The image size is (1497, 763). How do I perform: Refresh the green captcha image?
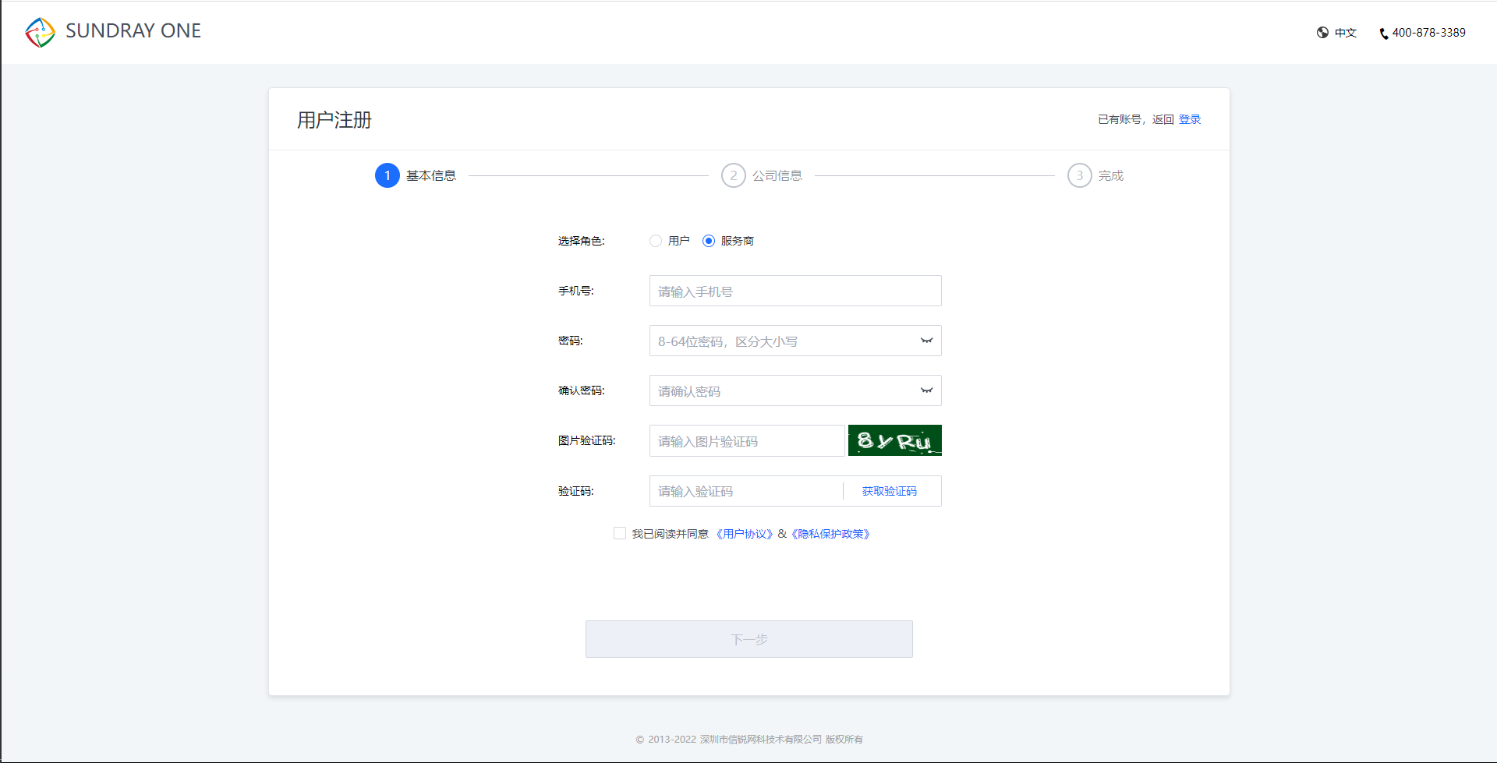click(894, 440)
